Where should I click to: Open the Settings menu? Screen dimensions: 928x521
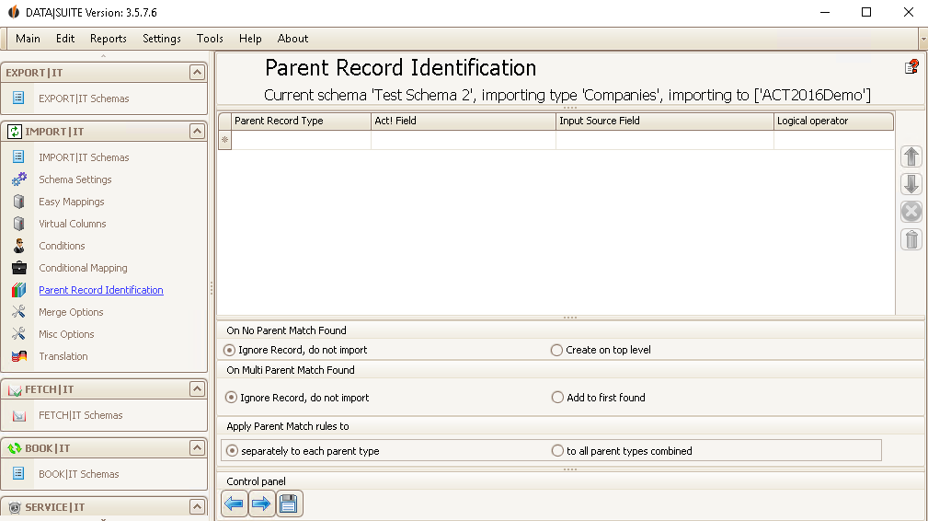[x=162, y=39]
